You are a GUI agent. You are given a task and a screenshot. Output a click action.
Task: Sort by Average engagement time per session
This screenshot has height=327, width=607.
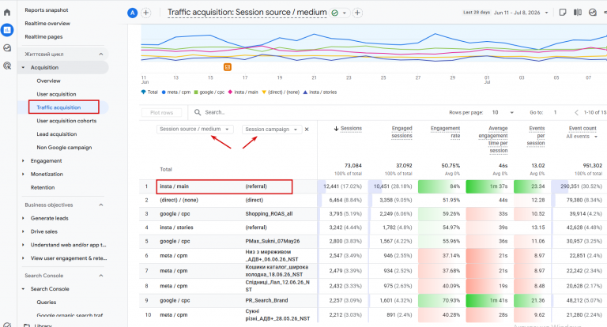(x=493, y=139)
